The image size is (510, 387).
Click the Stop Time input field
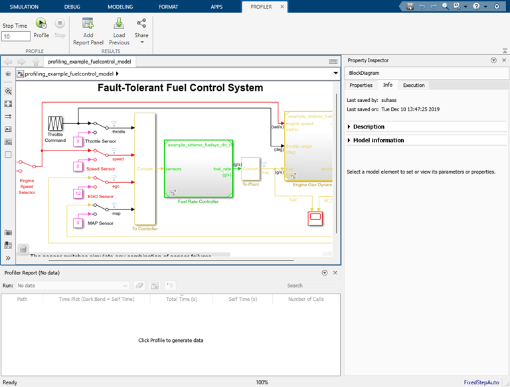click(15, 36)
